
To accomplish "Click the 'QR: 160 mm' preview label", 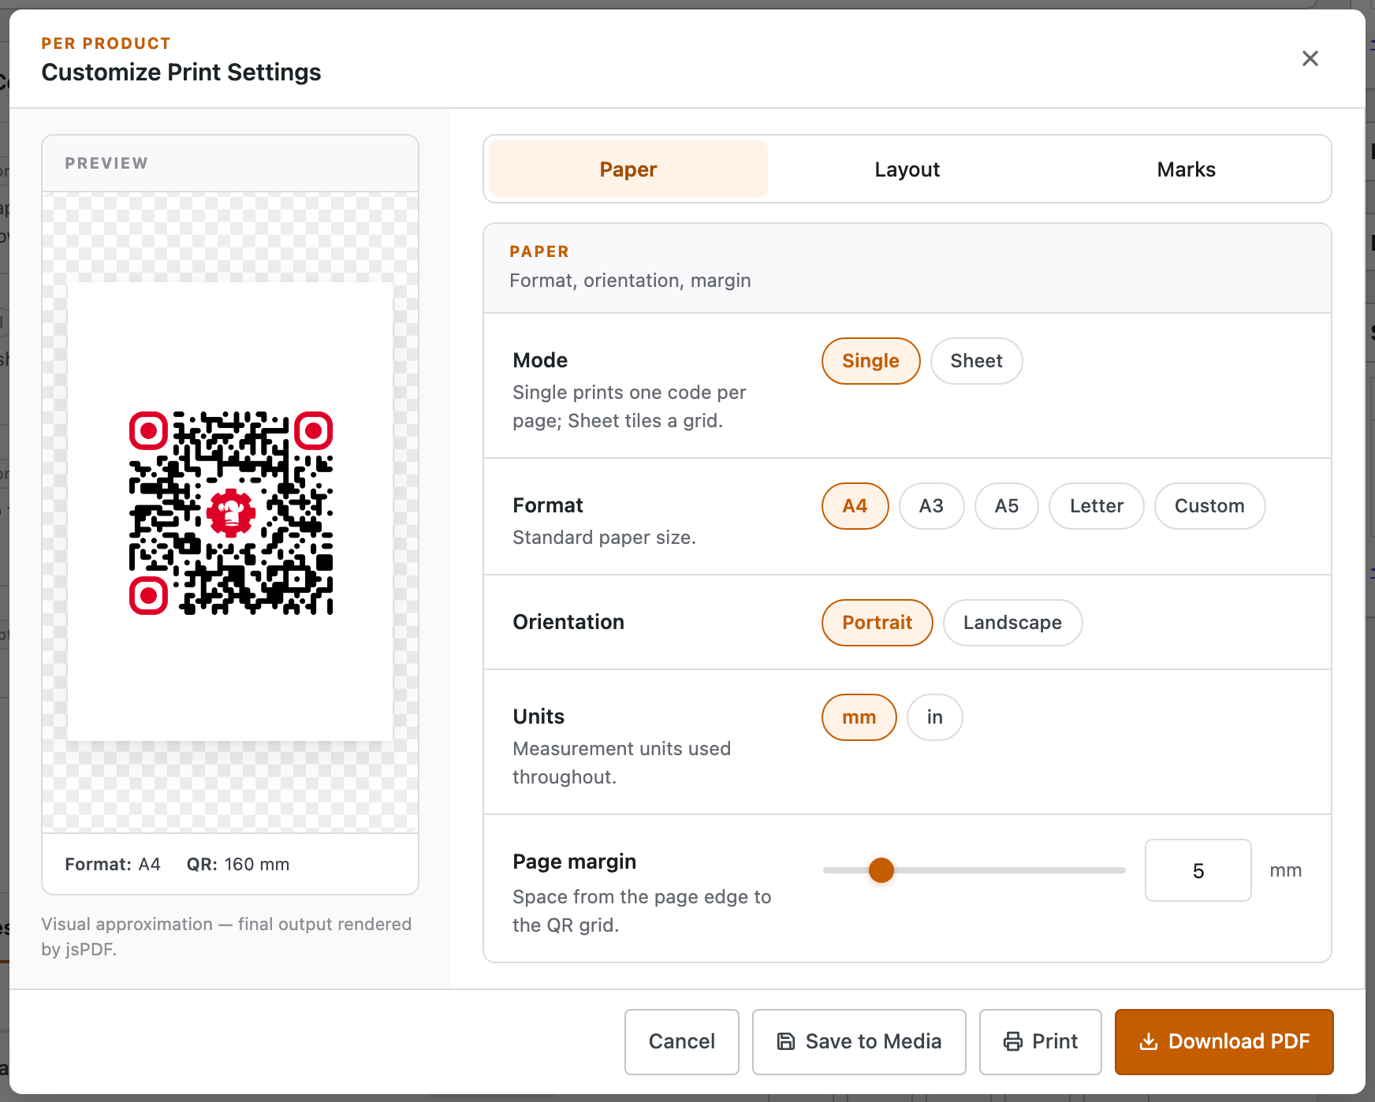I will coord(238,864).
